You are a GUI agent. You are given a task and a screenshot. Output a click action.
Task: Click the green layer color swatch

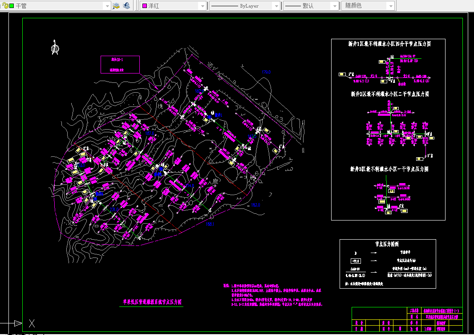[x=12, y=6]
